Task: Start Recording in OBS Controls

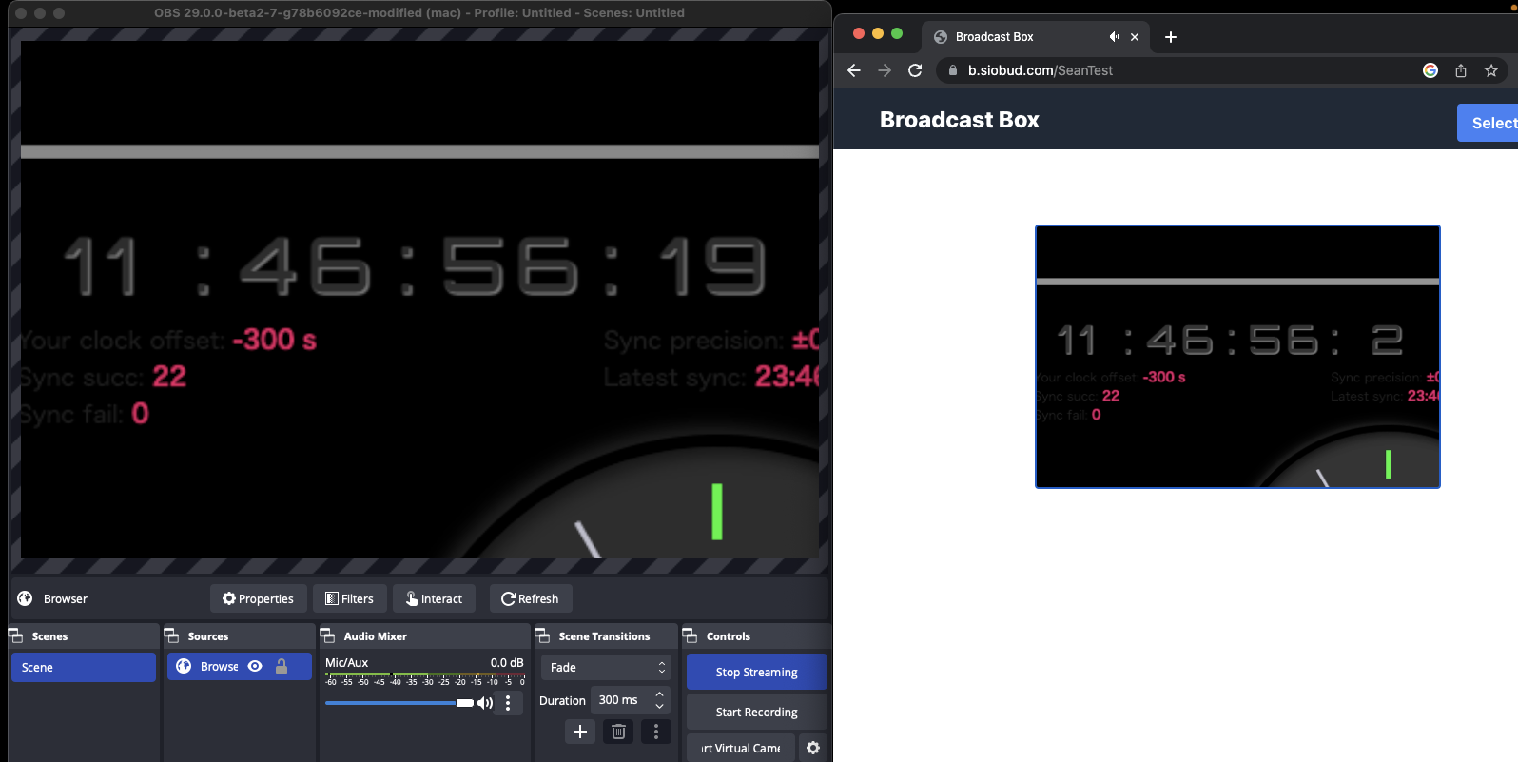Action: (756, 712)
